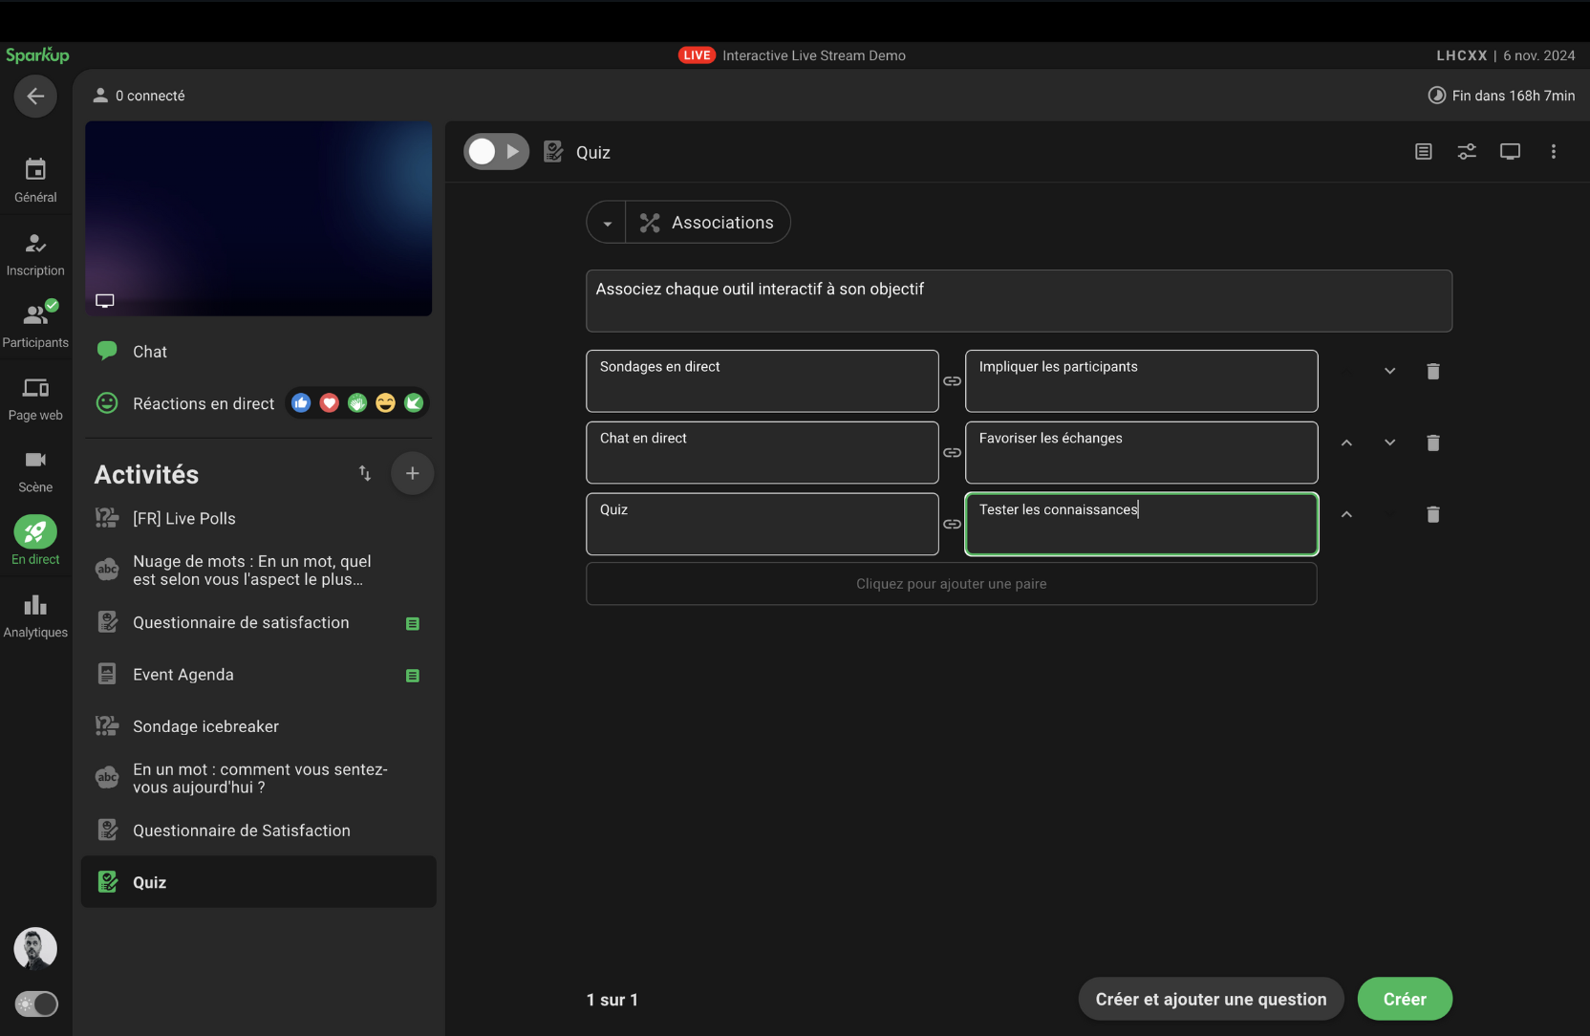Click Créer et ajouter une question

point(1210,999)
